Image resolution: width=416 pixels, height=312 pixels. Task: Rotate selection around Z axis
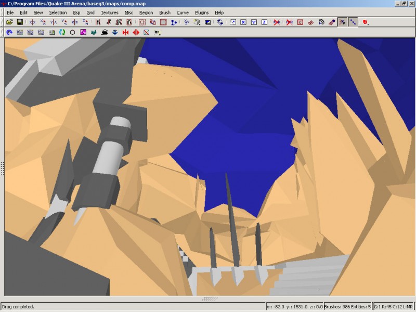(x=85, y=22)
